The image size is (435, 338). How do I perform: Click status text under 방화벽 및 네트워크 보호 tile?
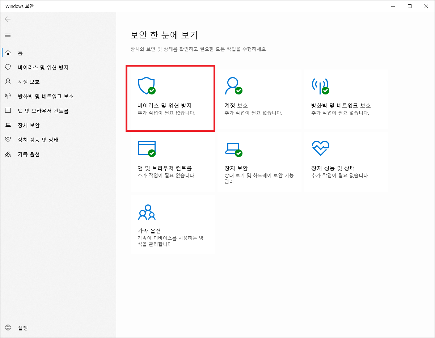pos(340,113)
